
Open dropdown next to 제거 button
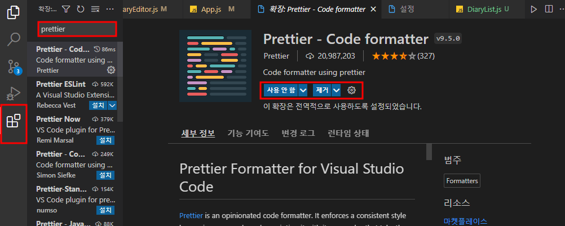coord(336,90)
